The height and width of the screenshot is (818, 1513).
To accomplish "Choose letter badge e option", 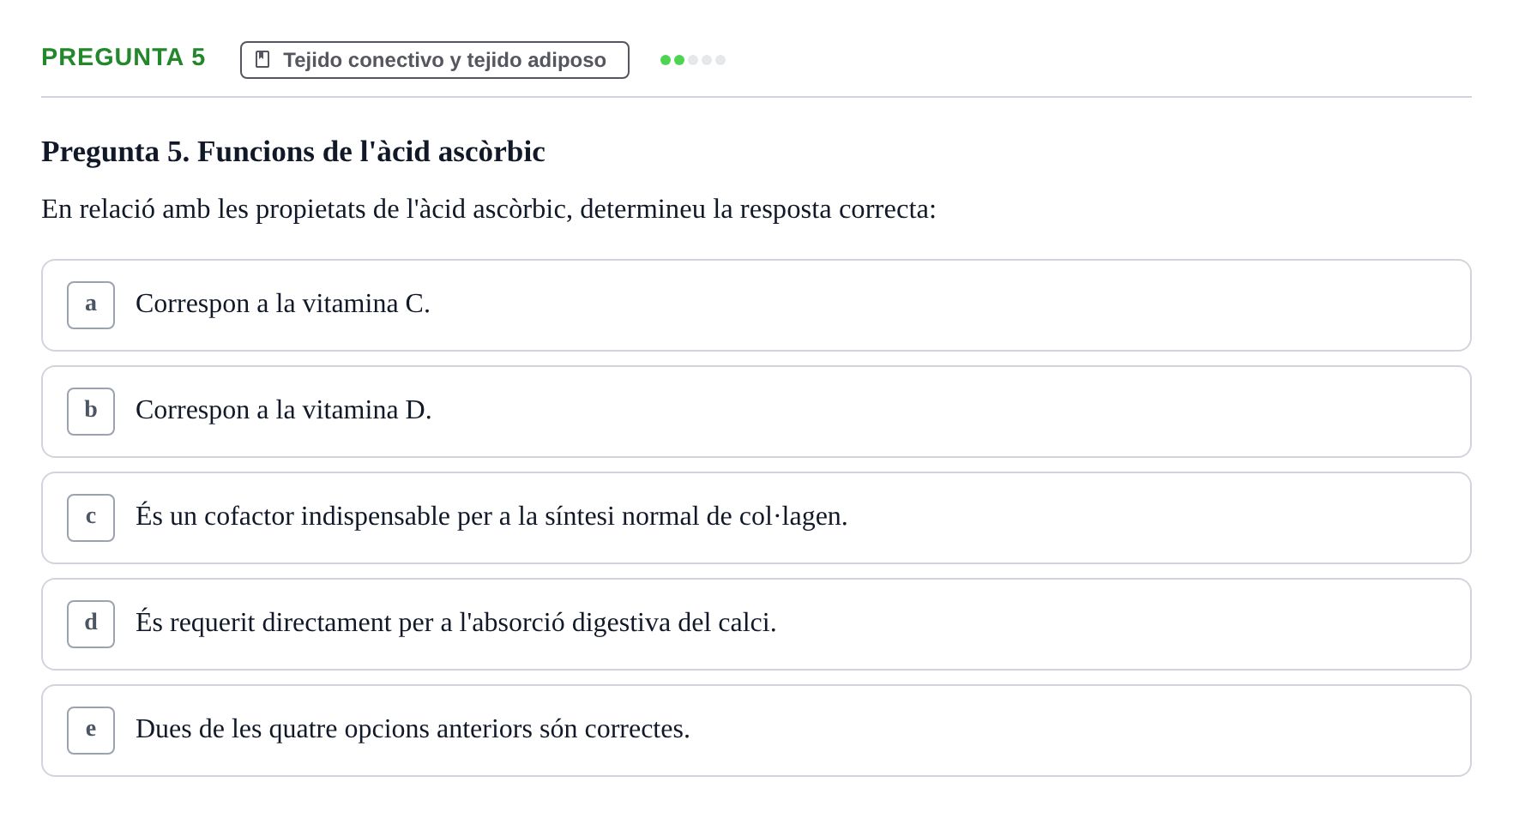I will pos(91,731).
